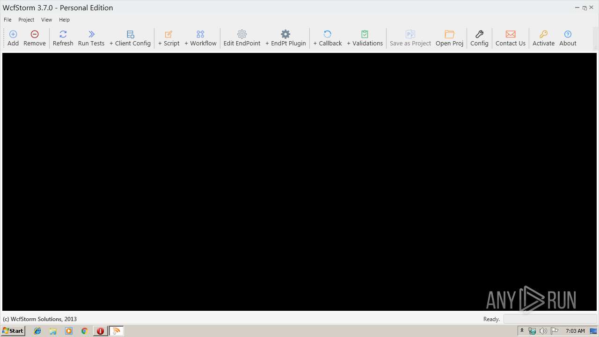The image size is (599, 337).
Task: Select the WcfStorm taskbar button
Action: [x=117, y=331]
